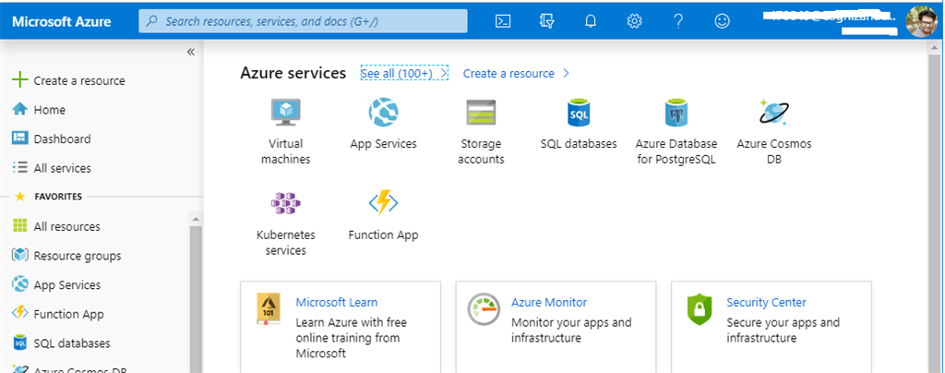Click the All resources grid icon
Screen dimensions: 945x373
[20, 226]
